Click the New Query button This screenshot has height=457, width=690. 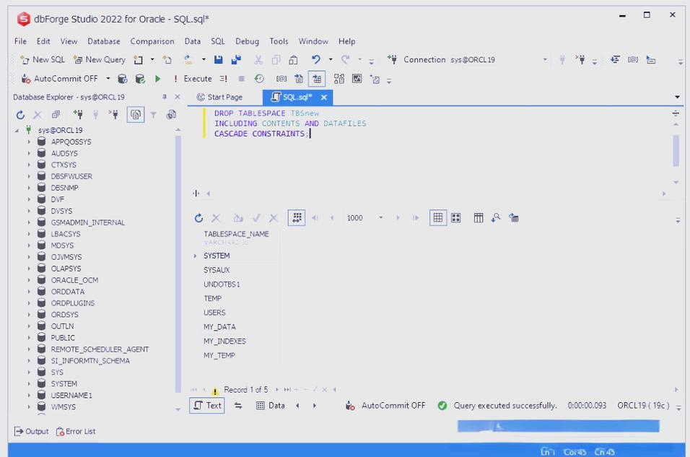point(100,60)
